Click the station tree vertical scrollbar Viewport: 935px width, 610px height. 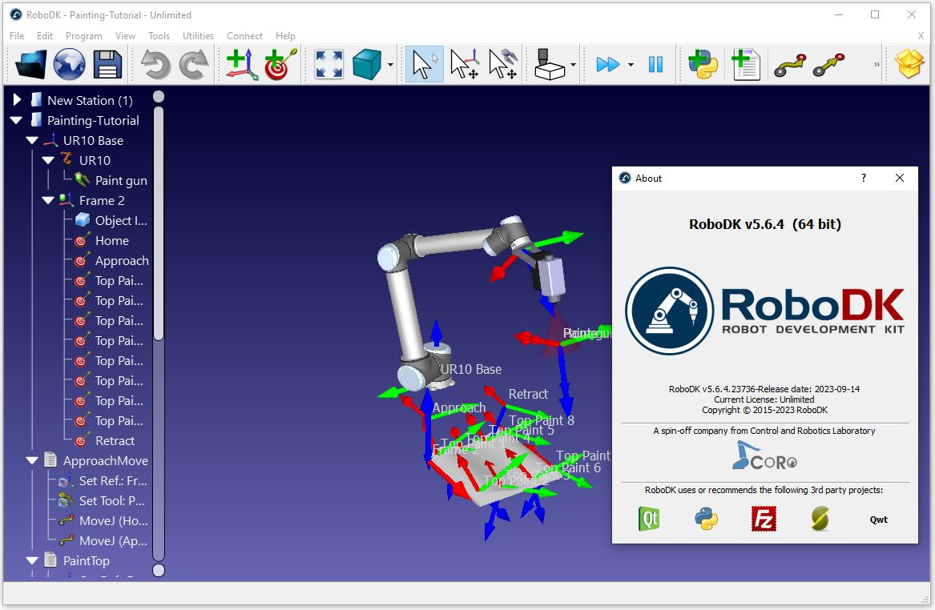pos(158,224)
